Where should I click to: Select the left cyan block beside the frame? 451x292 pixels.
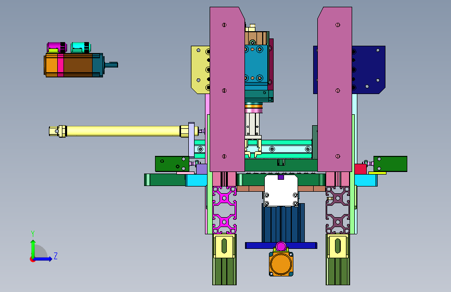point(197,180)
